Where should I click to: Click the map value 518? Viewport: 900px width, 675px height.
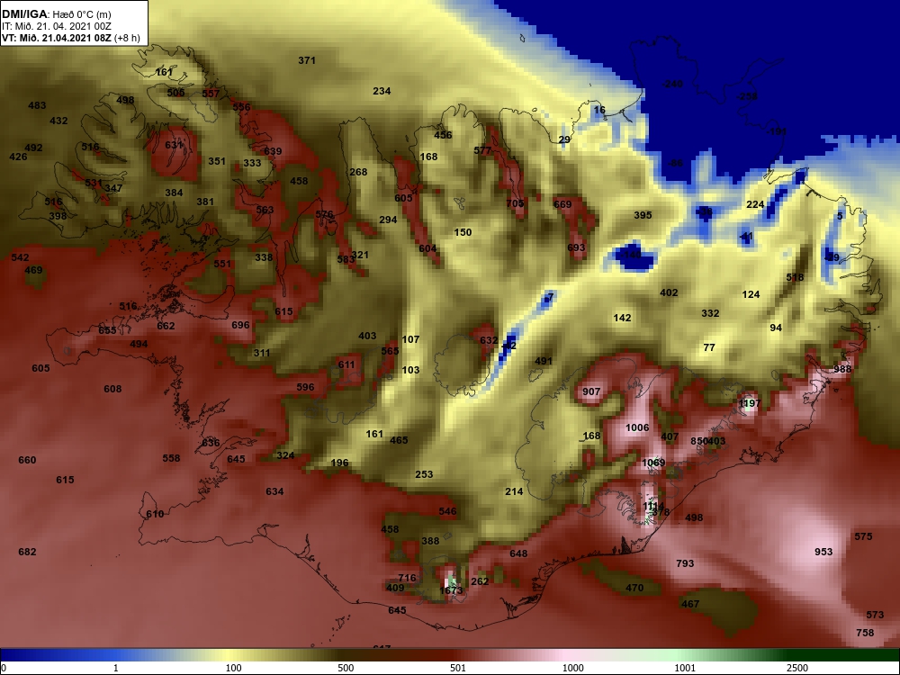[x=795, y=277]
